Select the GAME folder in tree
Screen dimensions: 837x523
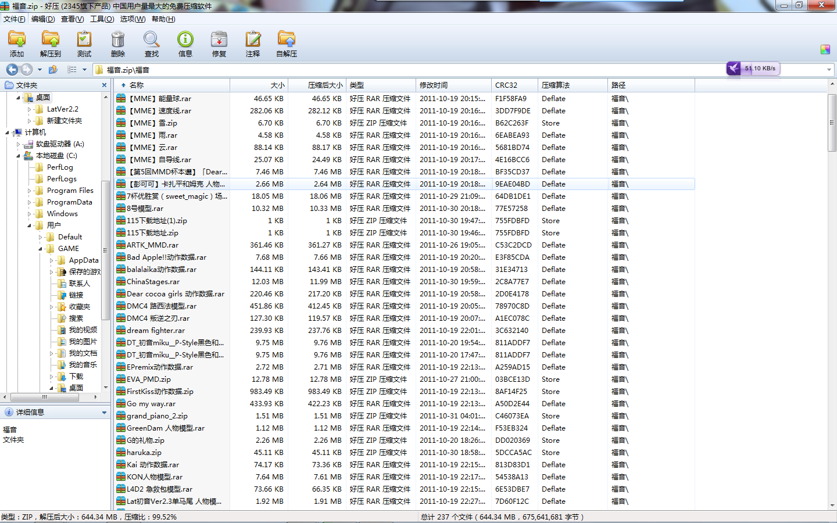point(69,249)
